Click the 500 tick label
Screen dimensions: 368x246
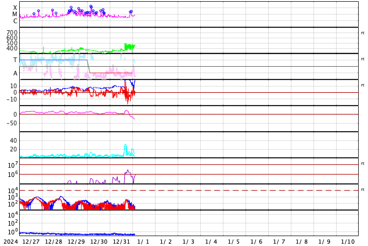click(12, 43)
